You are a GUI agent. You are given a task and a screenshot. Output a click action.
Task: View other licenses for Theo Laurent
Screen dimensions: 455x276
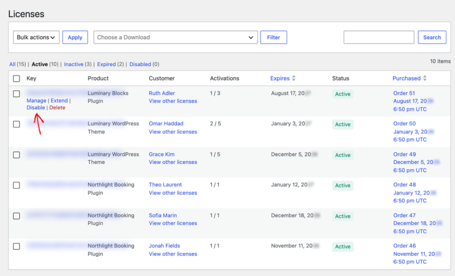click(x=173, y=193)
